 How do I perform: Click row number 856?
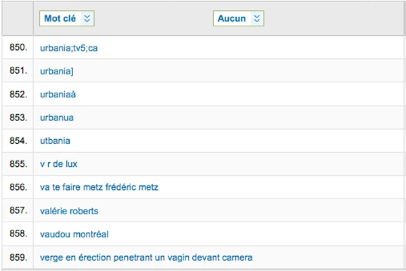tap(18, 187)
